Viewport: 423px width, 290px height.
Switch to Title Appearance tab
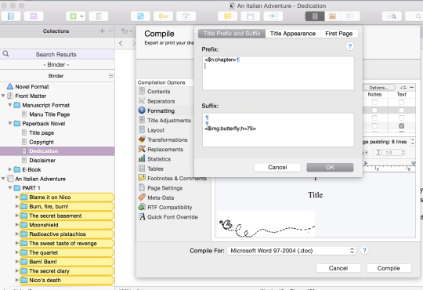pyautogui.click(x=293, y=34)
